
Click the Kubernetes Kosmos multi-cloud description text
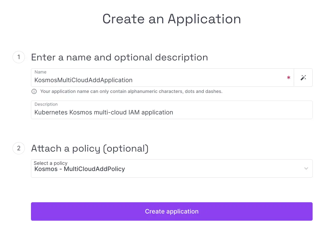[x=104, y=112]
